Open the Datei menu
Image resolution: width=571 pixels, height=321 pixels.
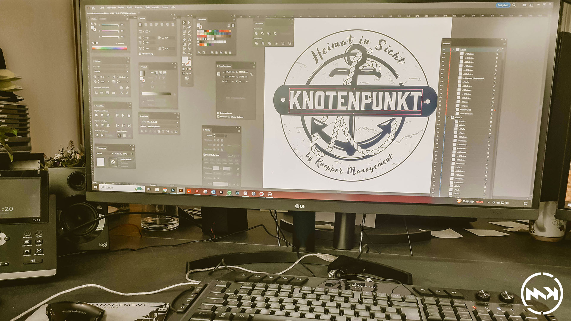coord(102,7)
